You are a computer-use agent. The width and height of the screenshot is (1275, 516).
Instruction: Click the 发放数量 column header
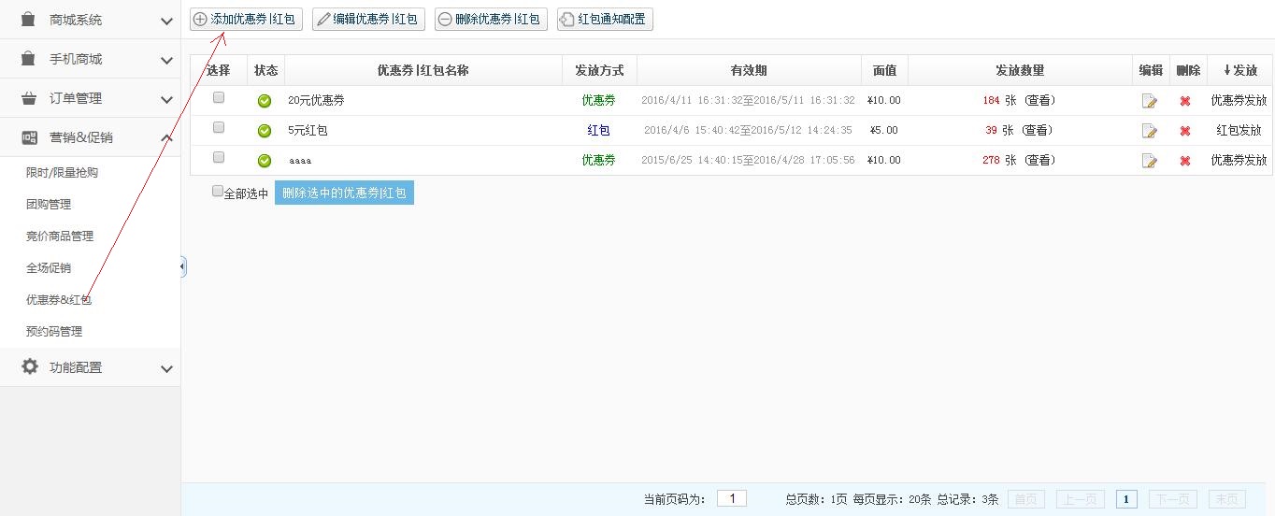point(1020,70)
